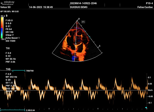Open the Feline Cardiac exam preset
The height and width of the screenshot is (112, 154).
click(x=145, y=7)
